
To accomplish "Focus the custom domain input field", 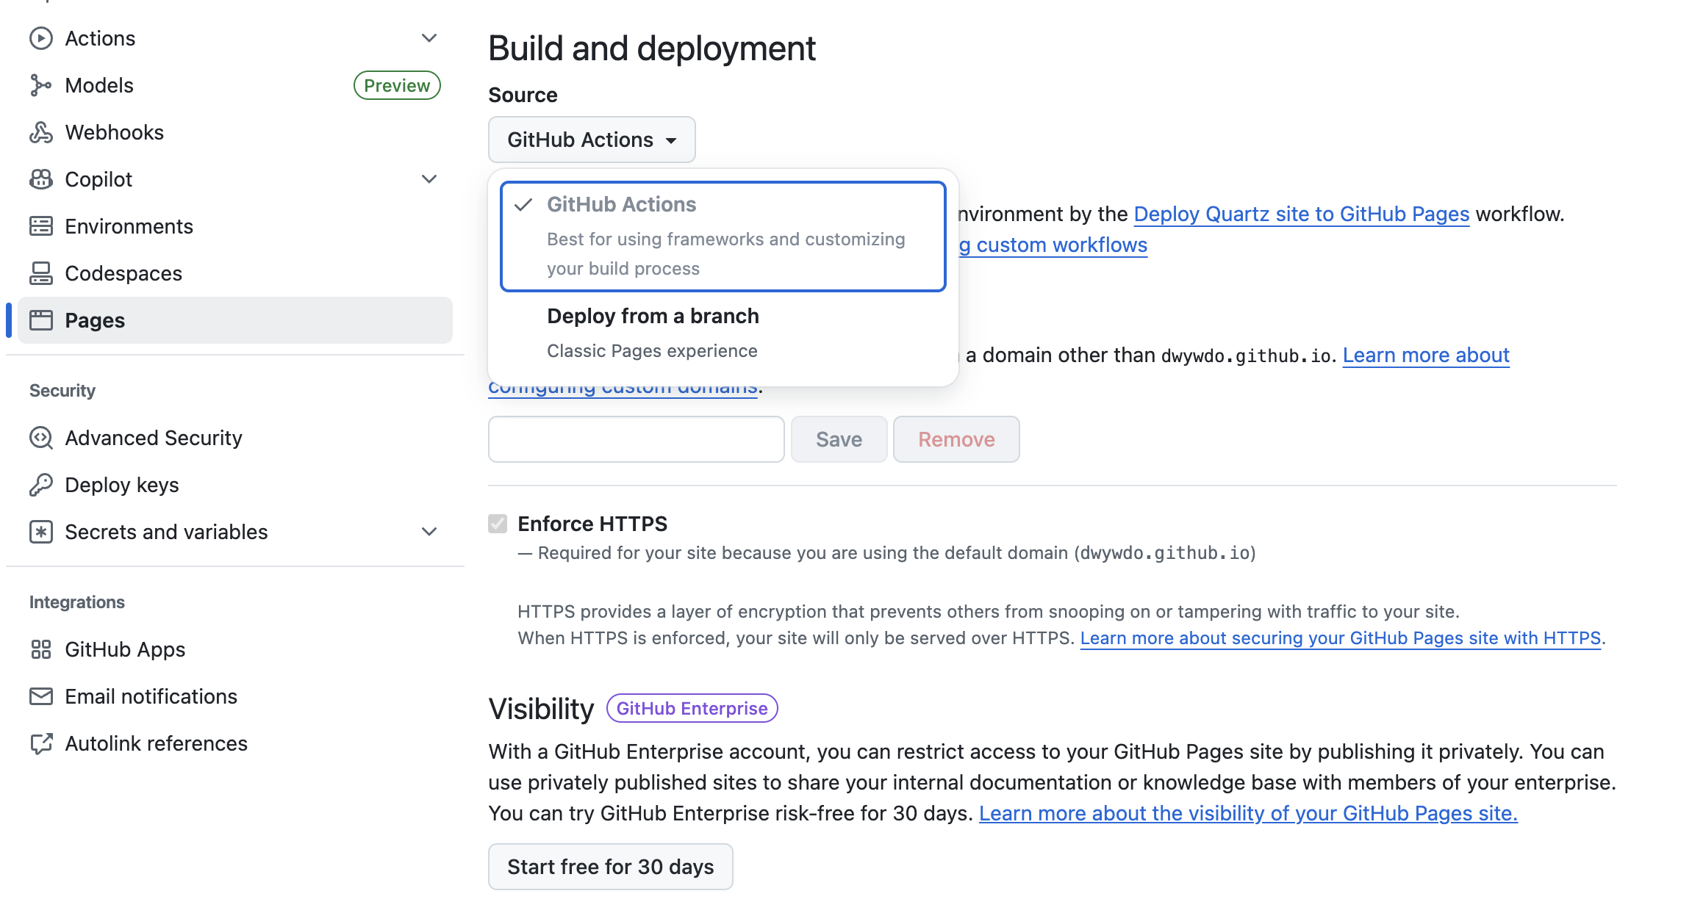I will (x=637, y=439).
